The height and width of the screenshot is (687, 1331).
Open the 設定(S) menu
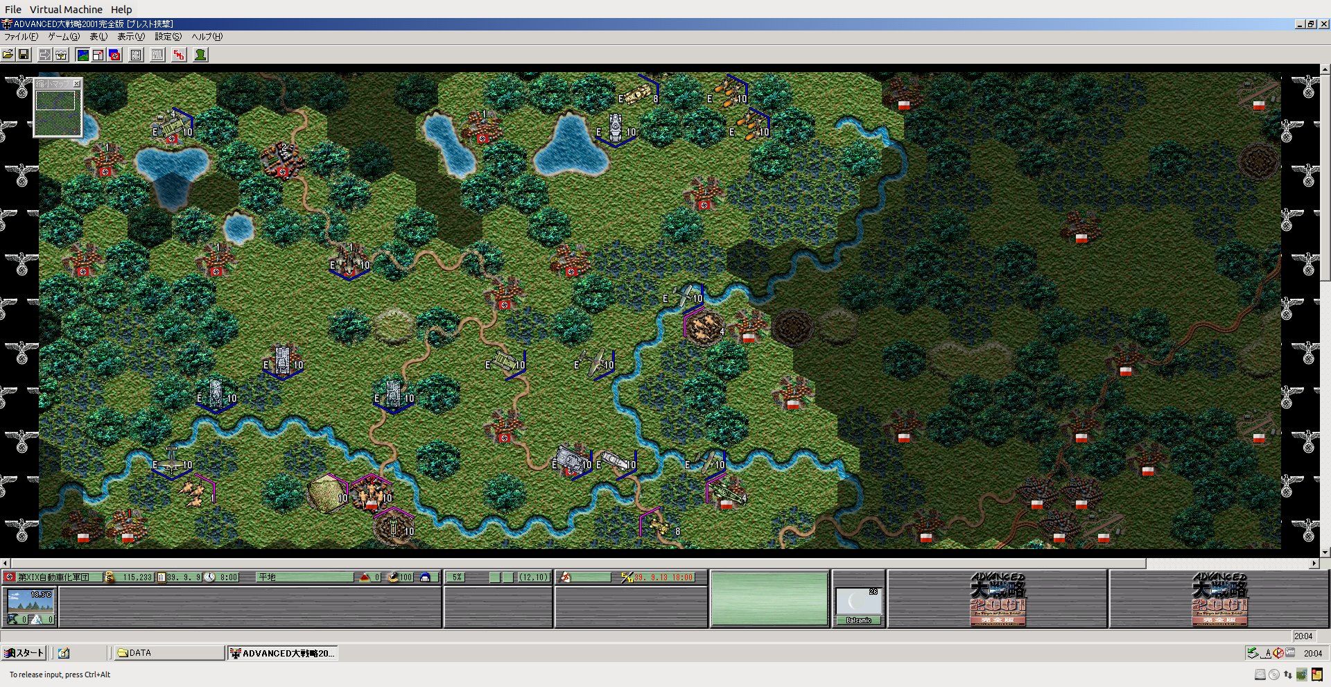tap(168, 37)
